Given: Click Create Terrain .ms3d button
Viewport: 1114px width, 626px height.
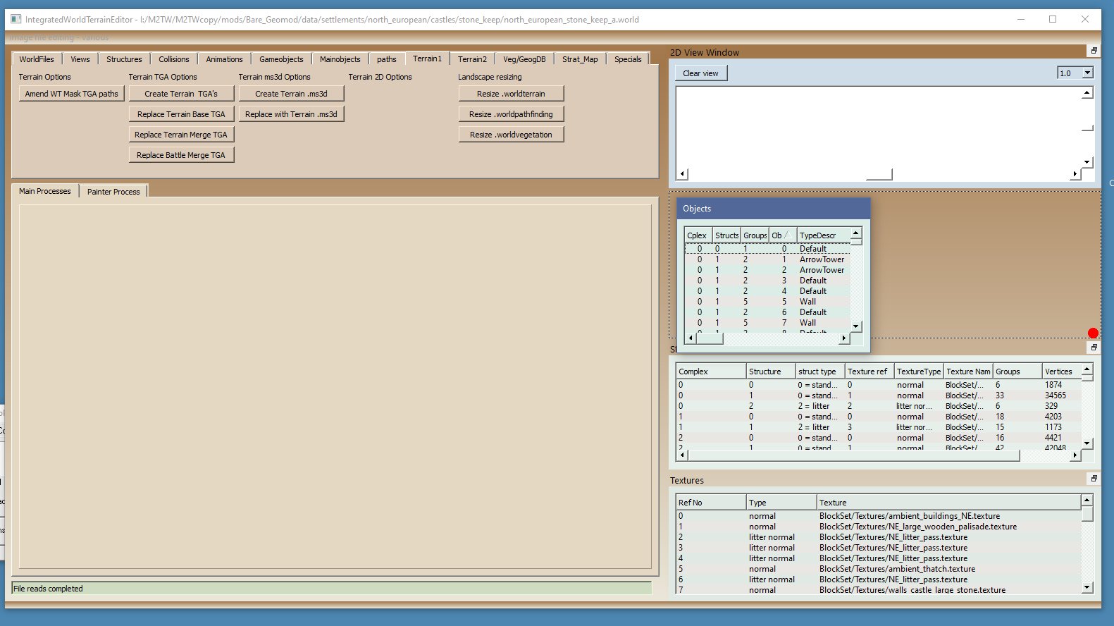Looking at the screenshot, I should [291, 94].
